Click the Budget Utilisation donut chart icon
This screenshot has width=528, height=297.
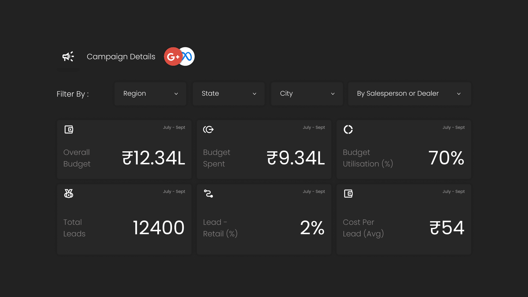click(x=348, y=129)
